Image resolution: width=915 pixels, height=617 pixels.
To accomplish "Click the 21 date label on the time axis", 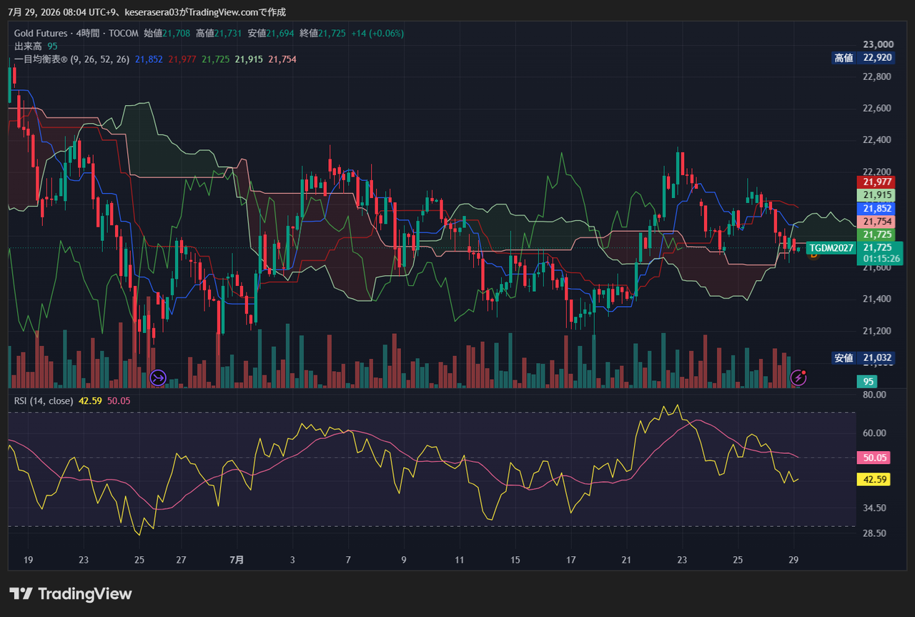I will [x=626, y=560].
